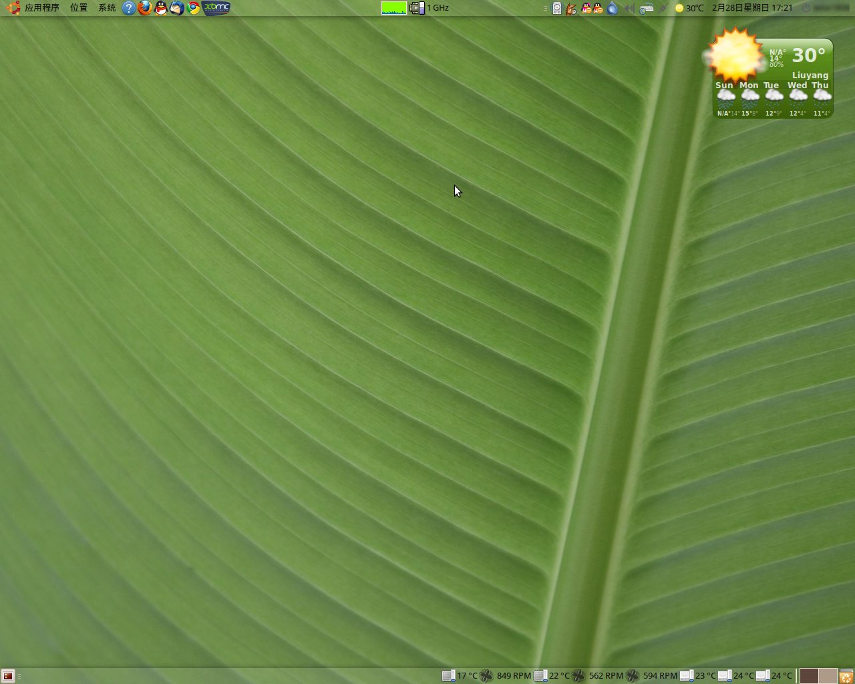Click the fan icon beside 594 RPM
This screenshot has width=855, height=684.
tap(633, 676)
